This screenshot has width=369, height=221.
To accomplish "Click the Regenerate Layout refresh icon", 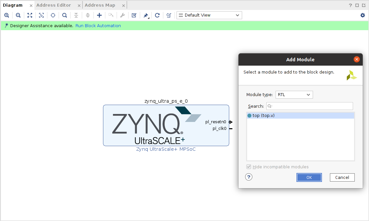I will point(157,15).
